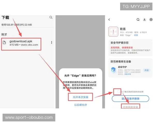Viewport: 155px width, 124px height.
Task: Click the 安全守护提示您 heading
Action: click(120, 43)
